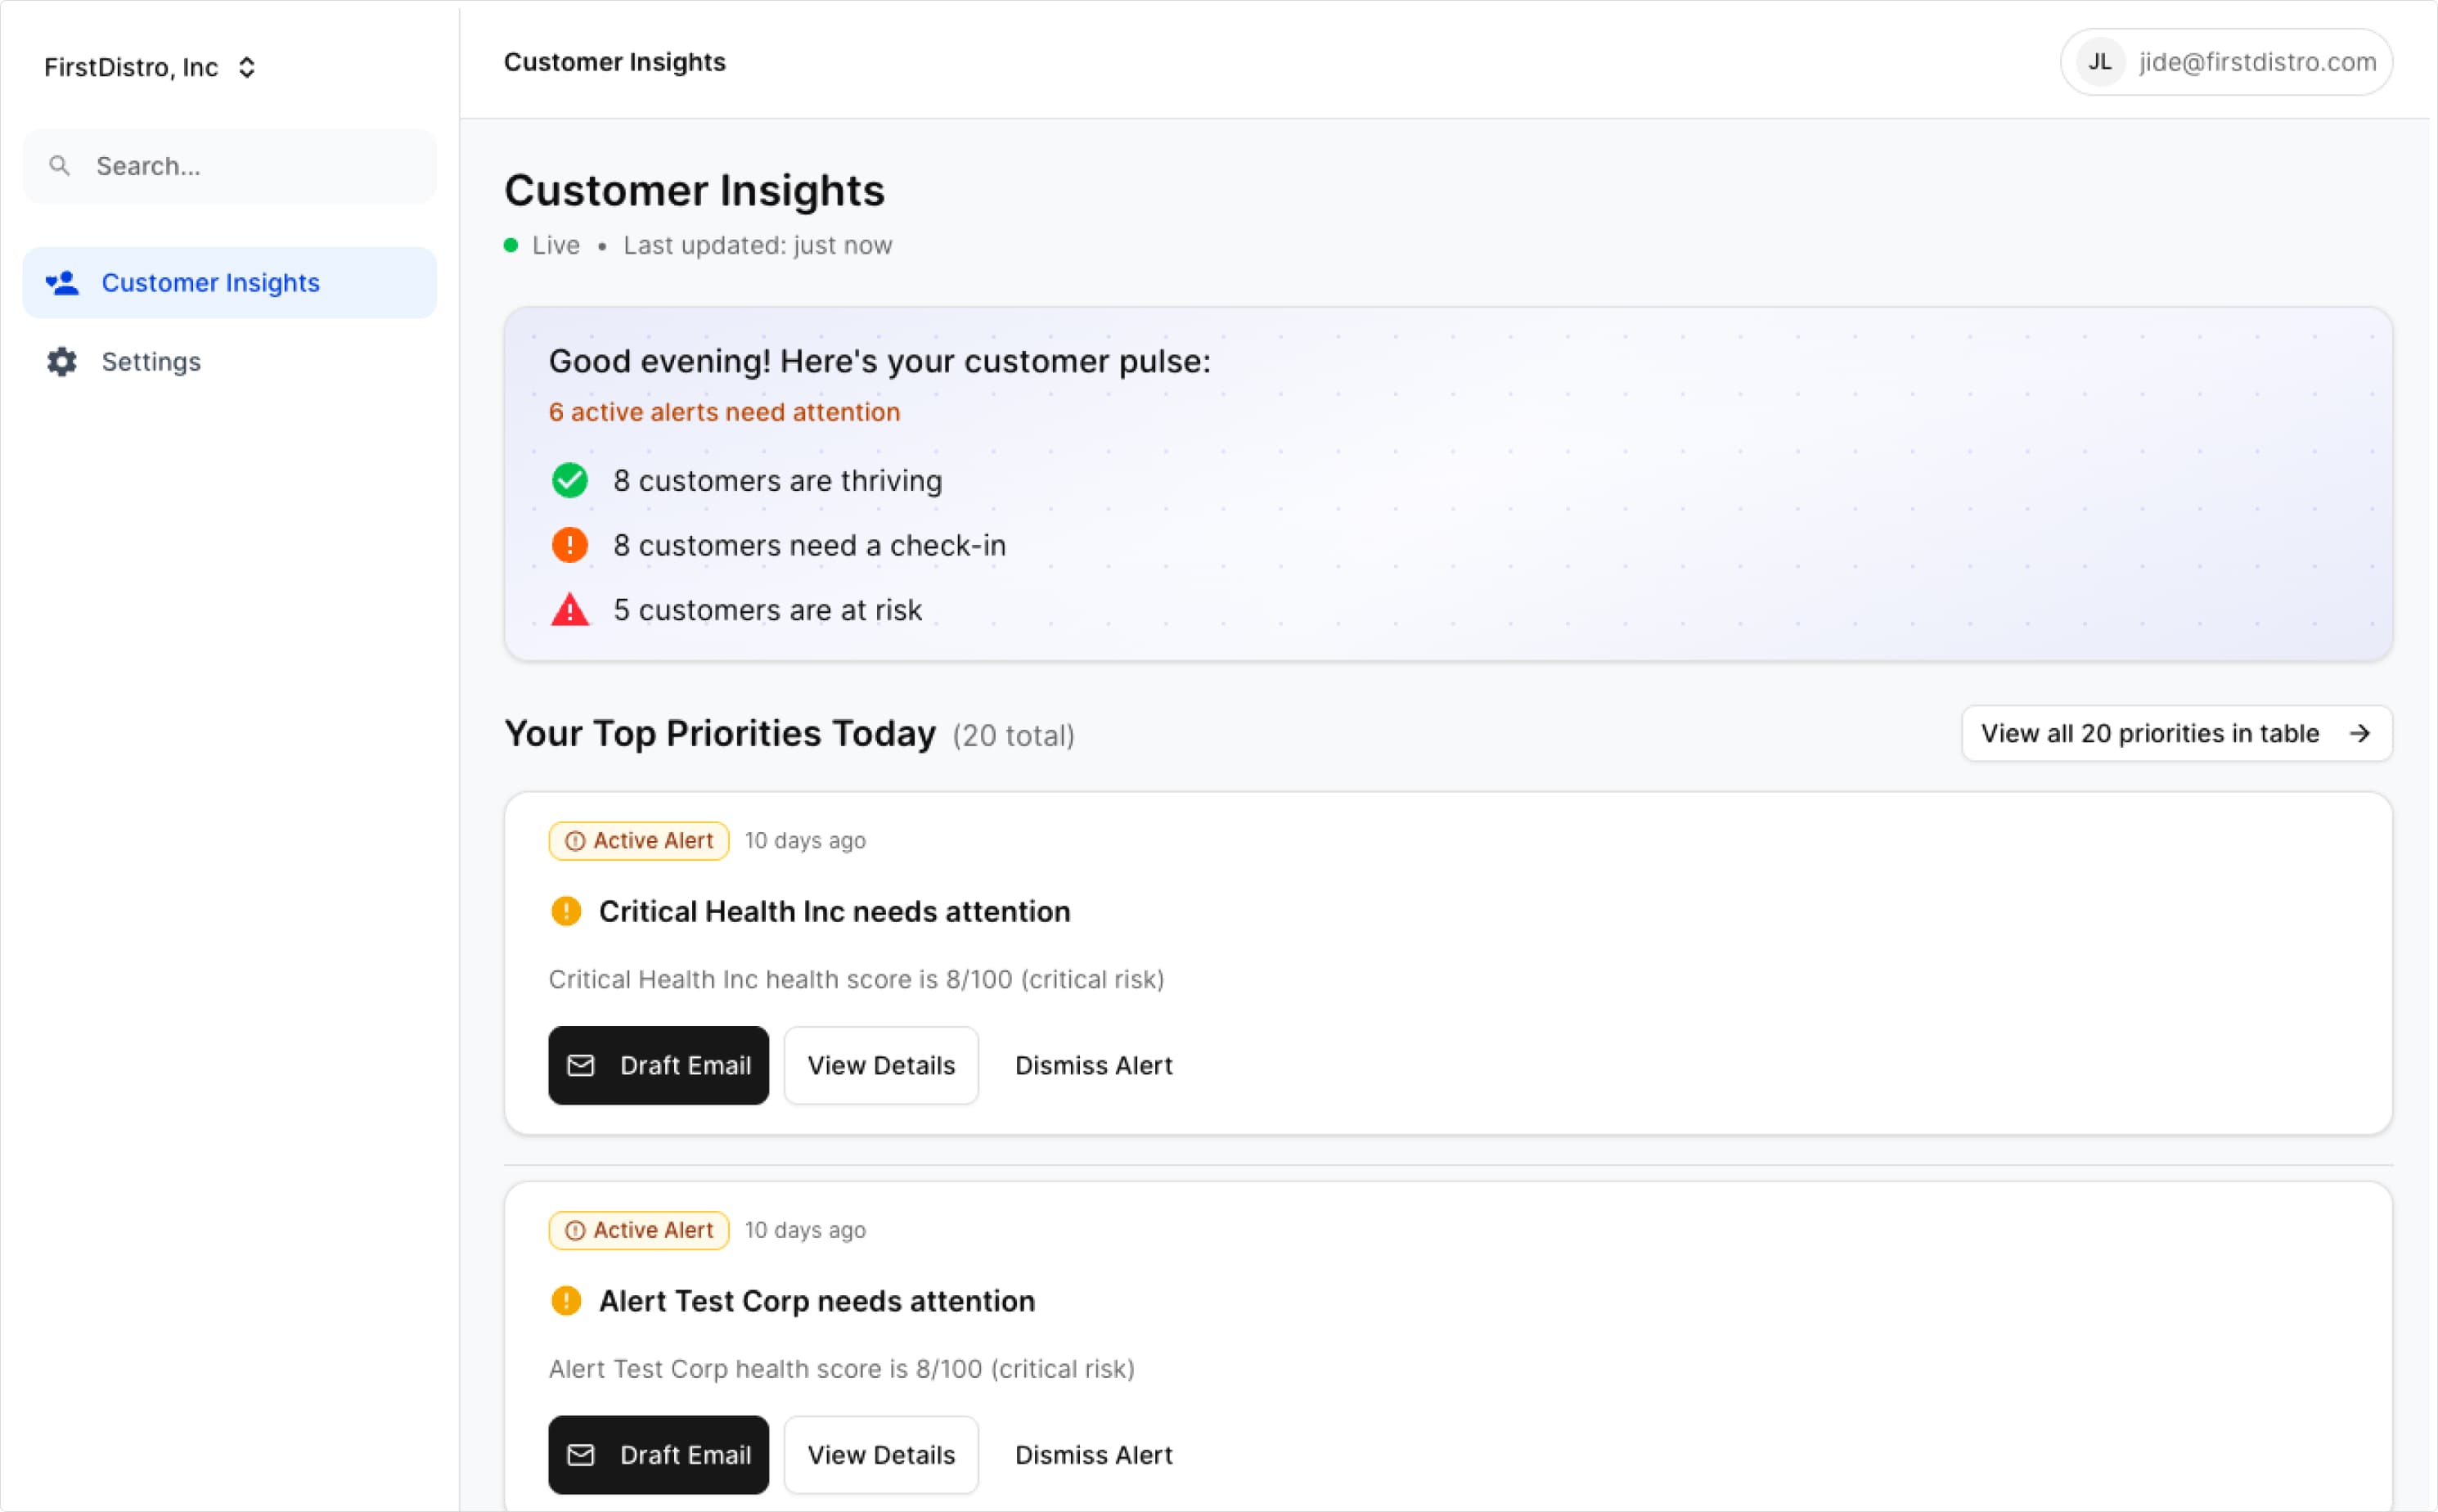
Task: Click the JL user avatar
Action: [2099, 62]
